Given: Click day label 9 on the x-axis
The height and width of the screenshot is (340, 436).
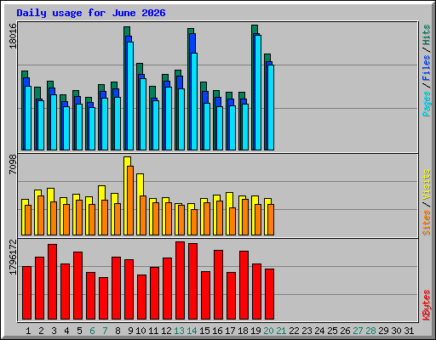Looking at the screenshot, I should (130, 331).
